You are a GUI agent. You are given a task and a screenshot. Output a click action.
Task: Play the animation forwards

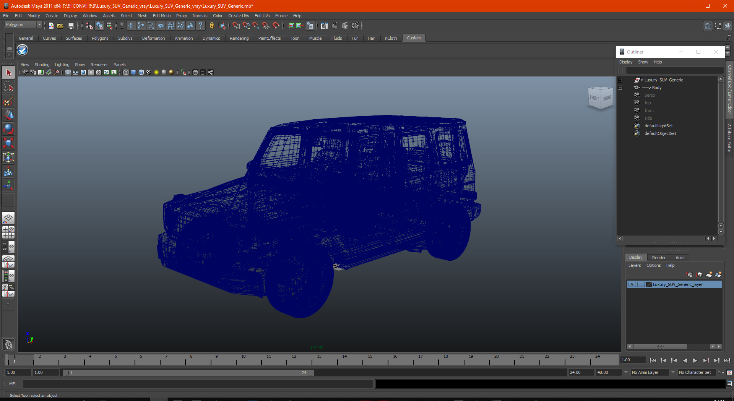point(695,360)
